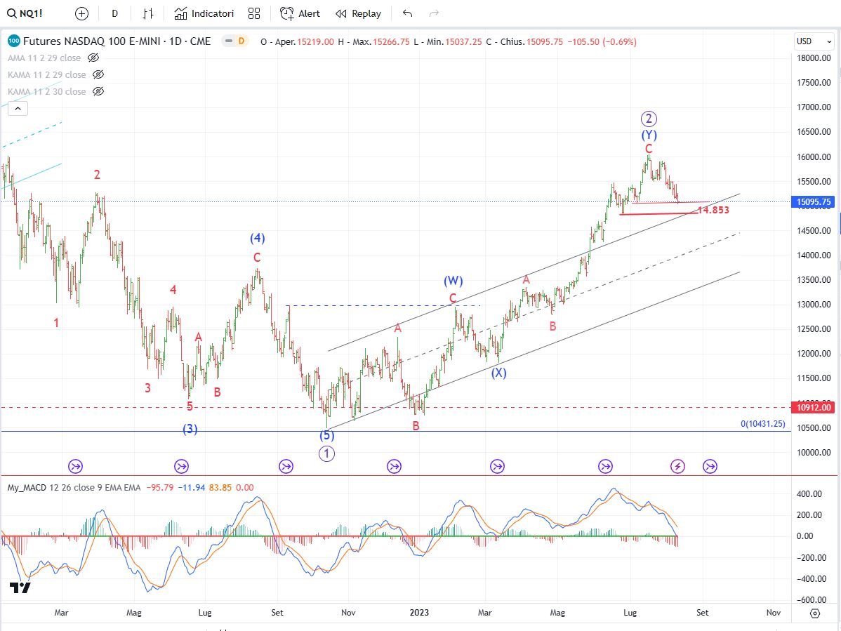Select the blue (X) wave label
841x631 pixels.
[x=499, y=373]
